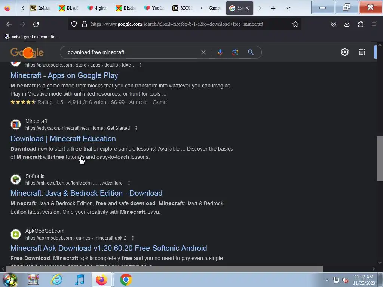Open 'Minecraft Apk Download v1.20.60.20' result
Screen dimensions: 383x287
[x=109, y=248]
